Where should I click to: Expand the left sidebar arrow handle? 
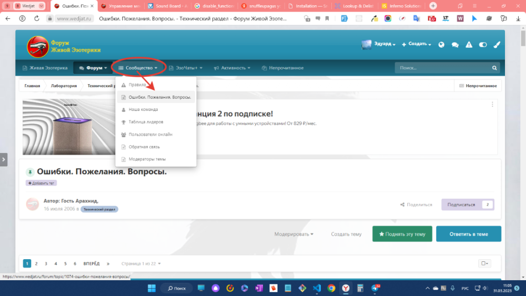[x=4, y=159]
